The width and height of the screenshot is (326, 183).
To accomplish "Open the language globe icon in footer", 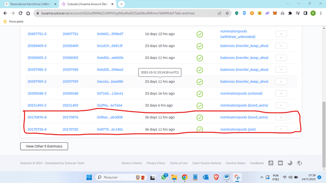I will tap(300, 163).
